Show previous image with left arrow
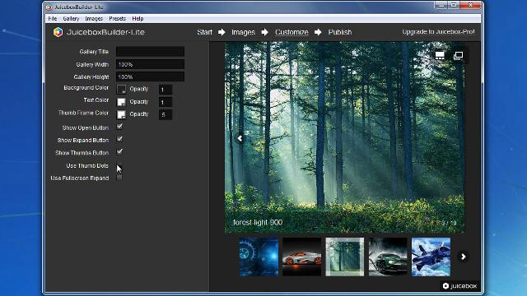527x296 pixels. point(240,138)
